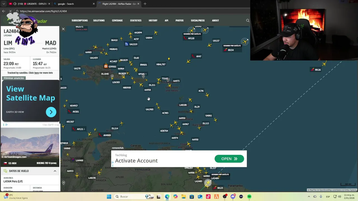Image resolution: width=358 pixels, height=201 pixels.
Task: Click the Eliminar anuncios button
Action: [14, 78]
